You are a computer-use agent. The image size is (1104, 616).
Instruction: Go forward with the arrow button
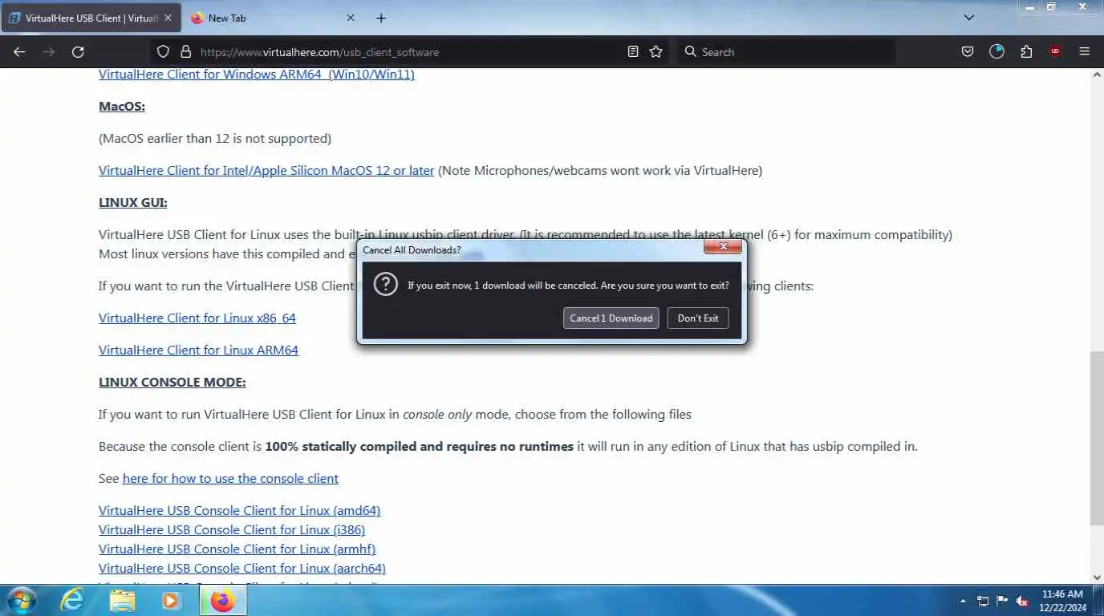[x=49, y=51]
